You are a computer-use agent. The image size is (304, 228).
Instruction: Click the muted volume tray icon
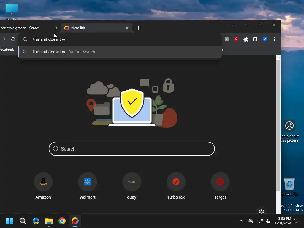268,221
